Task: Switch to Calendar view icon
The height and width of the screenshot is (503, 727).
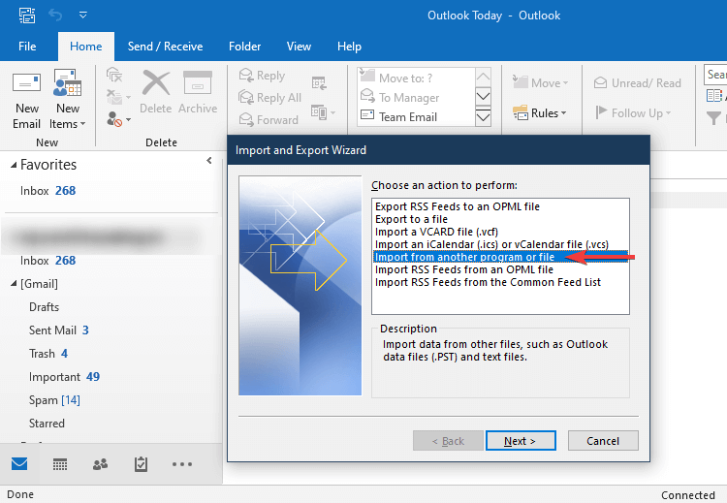Action: 60,463
